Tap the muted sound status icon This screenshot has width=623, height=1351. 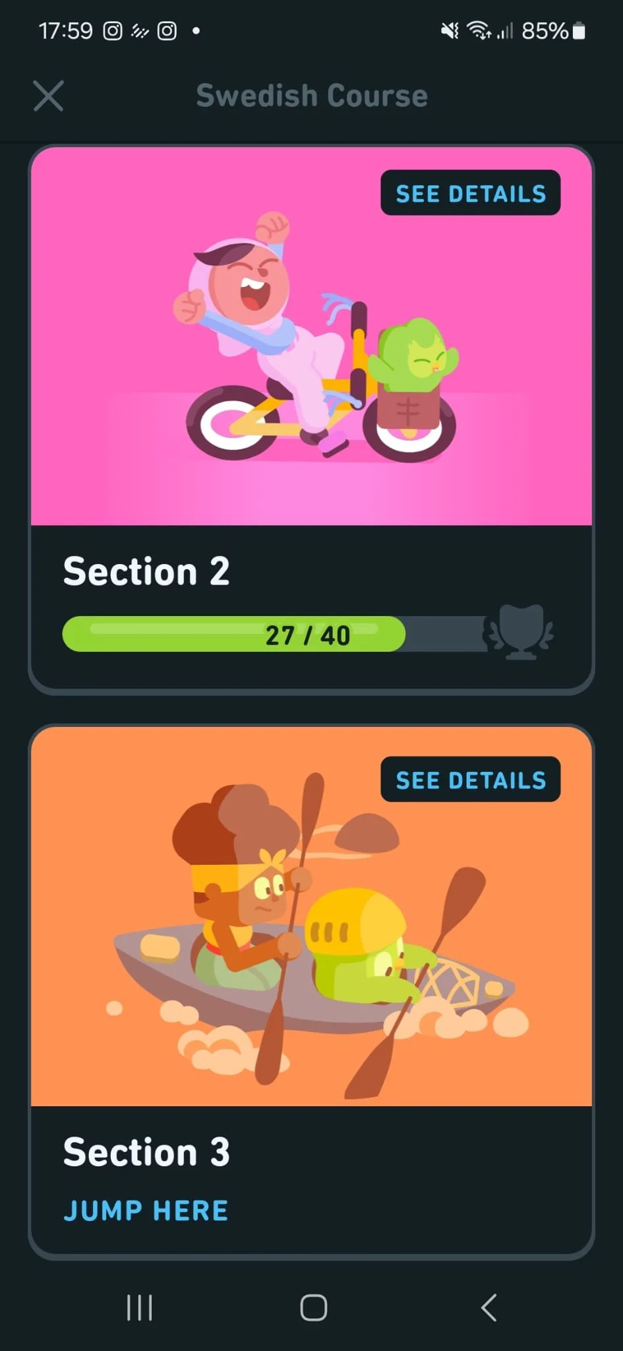coord(450,31)
